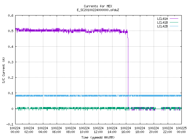Click the x-axis label 'Time (yymmdd HH:MM)'
The width and height of the screenshot is (187, 140).
98,137
